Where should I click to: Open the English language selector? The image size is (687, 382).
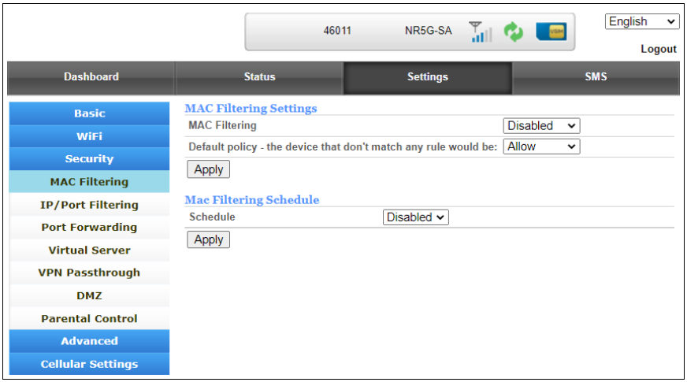click(x=642, y=22)
